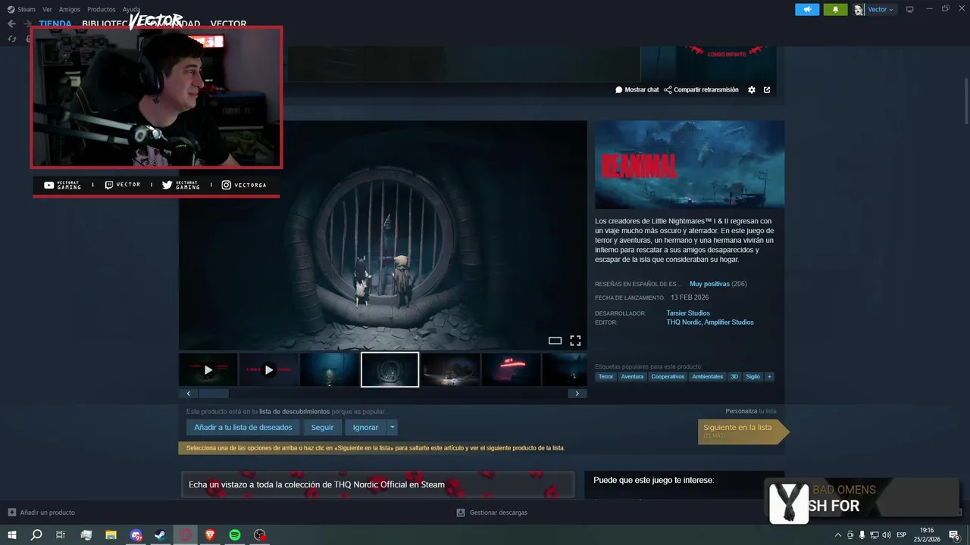Image resolution: width=970 pixels, height=545 pixels.
Task: Click the thumbnail strip slider handle
Action: pyautogui.click(x=213, y=394)
